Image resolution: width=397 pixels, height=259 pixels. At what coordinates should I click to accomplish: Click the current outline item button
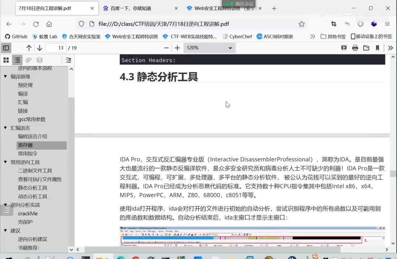click(68, 60)
